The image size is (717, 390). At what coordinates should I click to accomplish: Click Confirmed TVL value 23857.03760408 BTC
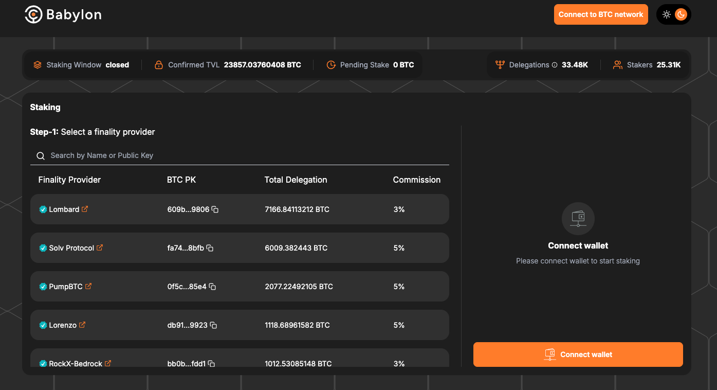click(x=263, y=65)
